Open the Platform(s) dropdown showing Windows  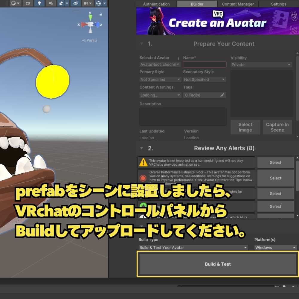(276, 248)
